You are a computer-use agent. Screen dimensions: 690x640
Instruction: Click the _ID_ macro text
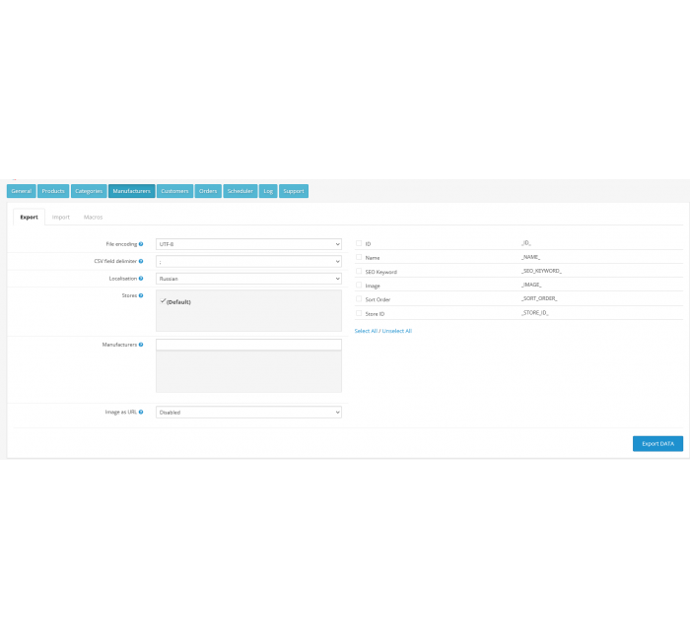pos(525,242)
